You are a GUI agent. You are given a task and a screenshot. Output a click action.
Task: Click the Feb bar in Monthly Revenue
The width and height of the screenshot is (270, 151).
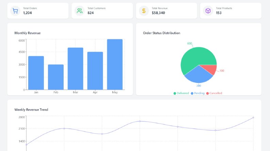(x=56, y=77)
